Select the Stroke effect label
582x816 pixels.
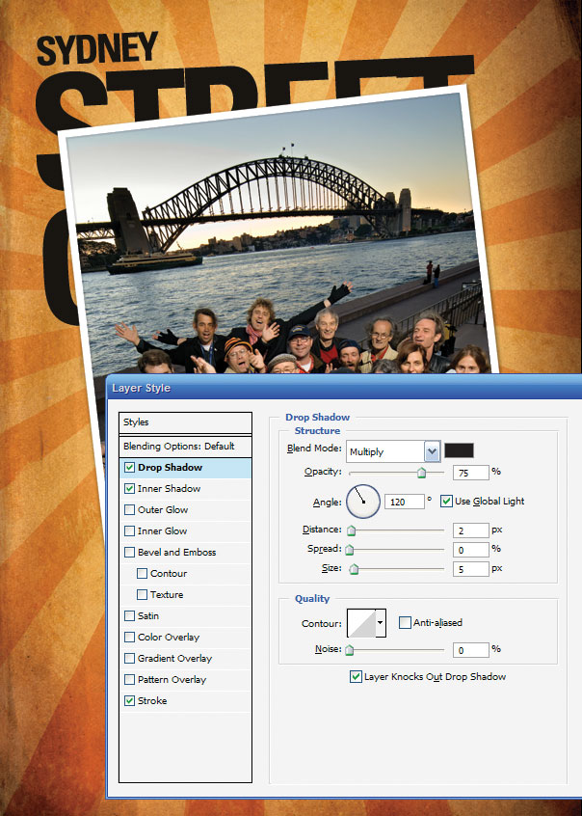point(152,701)
